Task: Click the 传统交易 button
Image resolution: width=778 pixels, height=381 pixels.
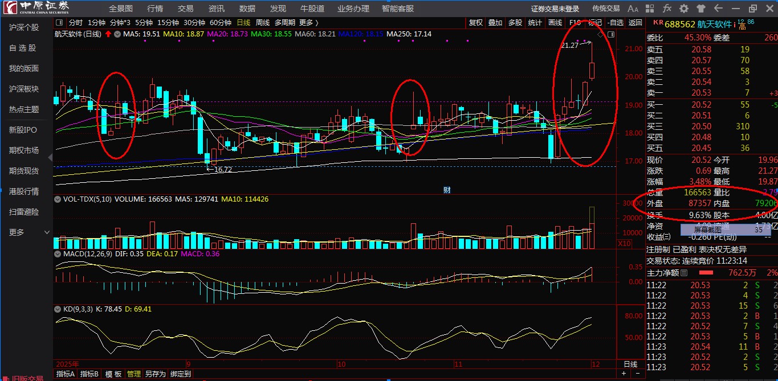Action: pos(606,9)
